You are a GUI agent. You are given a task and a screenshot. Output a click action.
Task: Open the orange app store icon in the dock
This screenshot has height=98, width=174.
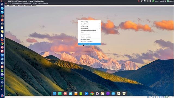click(76, 94)
